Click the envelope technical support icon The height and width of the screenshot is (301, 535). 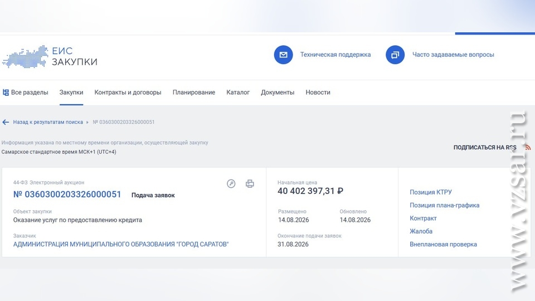point(283,55)
